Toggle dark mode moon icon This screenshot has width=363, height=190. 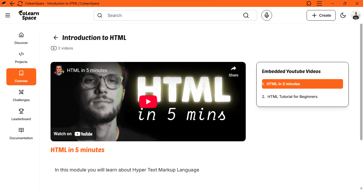[343, 15]
